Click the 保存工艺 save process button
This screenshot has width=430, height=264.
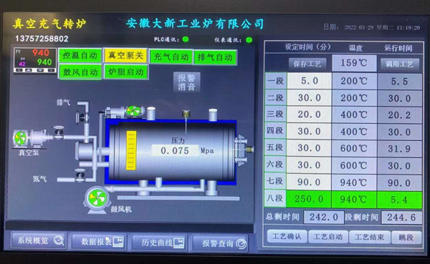coord(307,64)
